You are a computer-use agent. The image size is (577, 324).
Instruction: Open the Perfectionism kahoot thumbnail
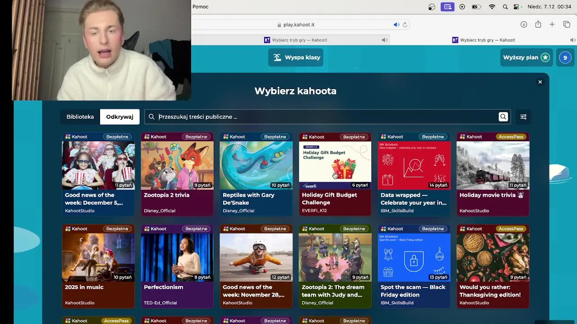pos(177,257)
